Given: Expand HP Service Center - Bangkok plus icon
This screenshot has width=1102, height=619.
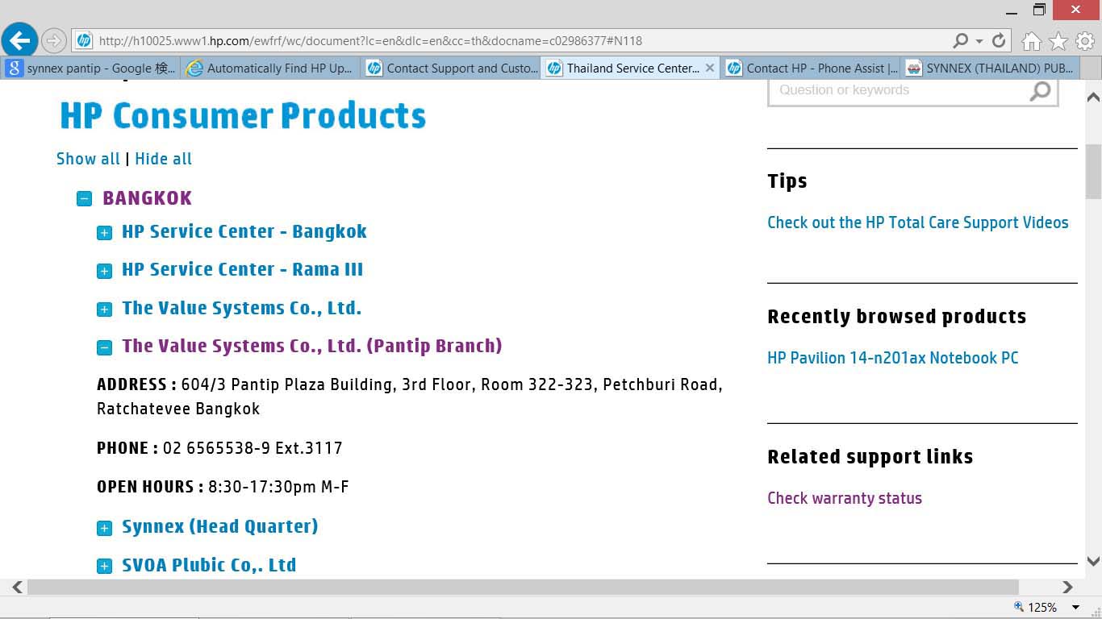Looking at the screenshot, I should [104, 233].
